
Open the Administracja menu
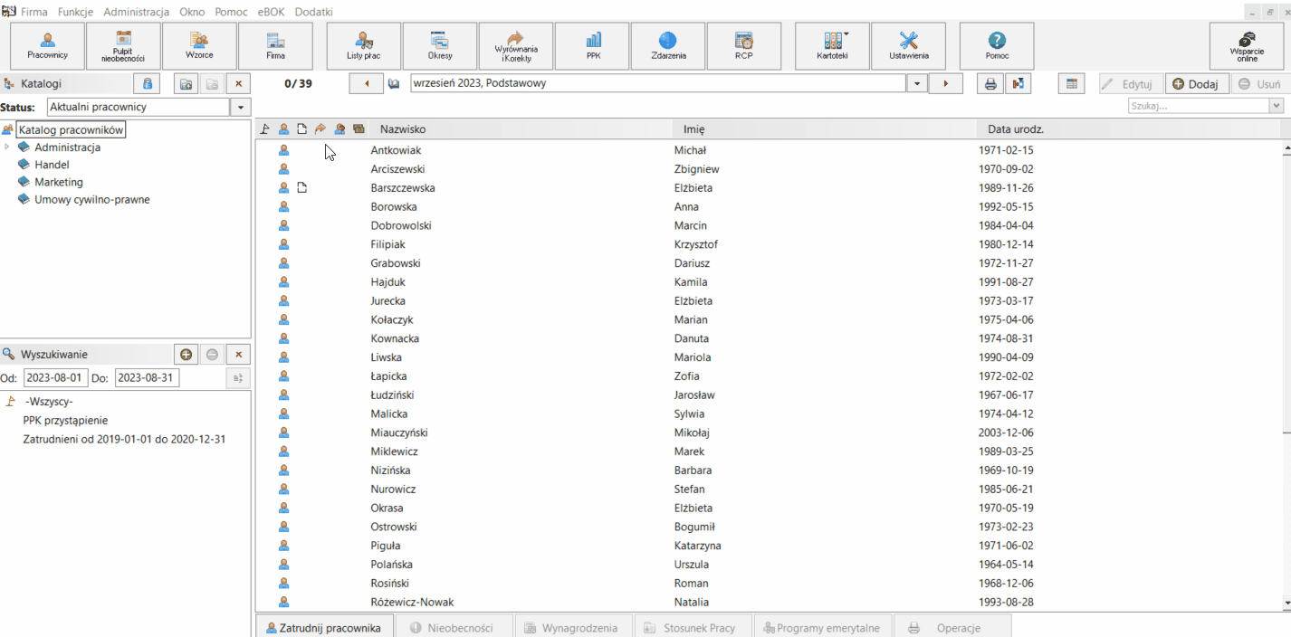(136, 12)
